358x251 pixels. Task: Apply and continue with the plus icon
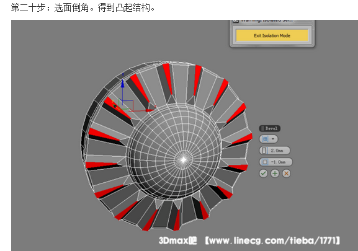point(275,174)
